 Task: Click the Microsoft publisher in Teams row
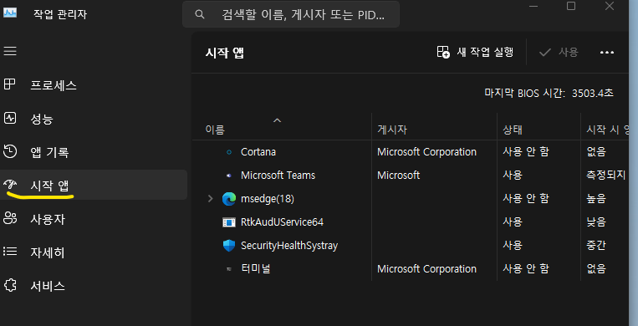pos(398,176)
